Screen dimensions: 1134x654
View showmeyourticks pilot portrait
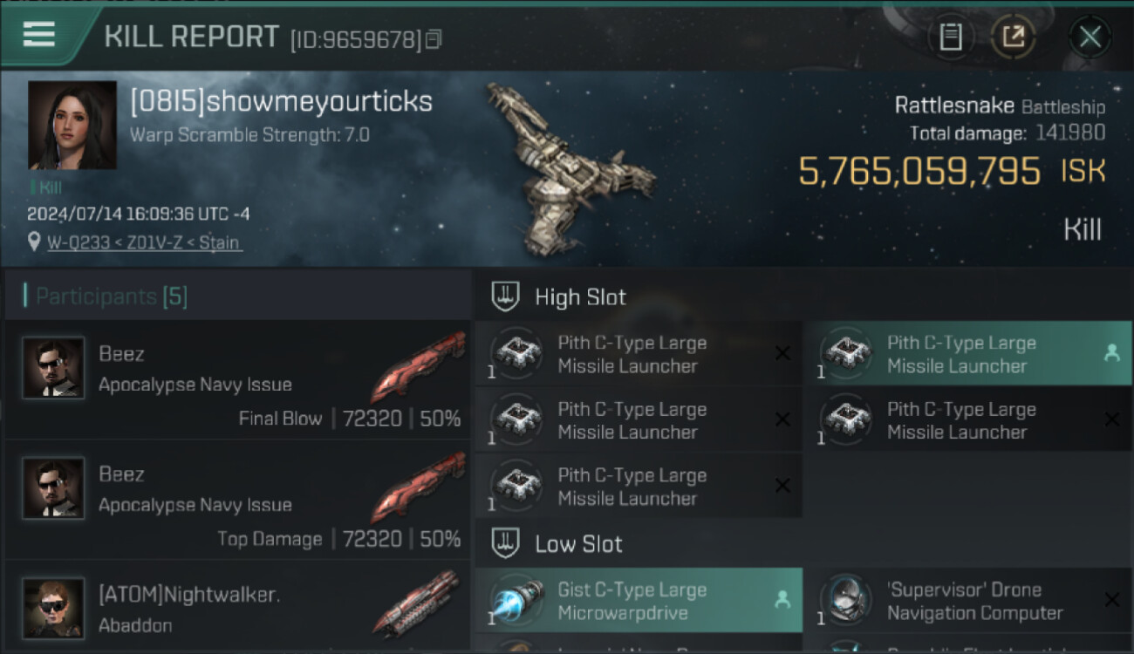[x=72, y=125]
